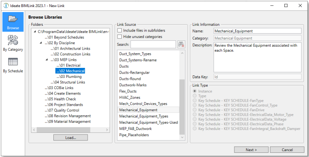Image resolution: width=309 pixels, height=157 pixels.
Task: Click the link list vertical scrollbar thumb
Action: pyautogui.click(x=182, y=107)
